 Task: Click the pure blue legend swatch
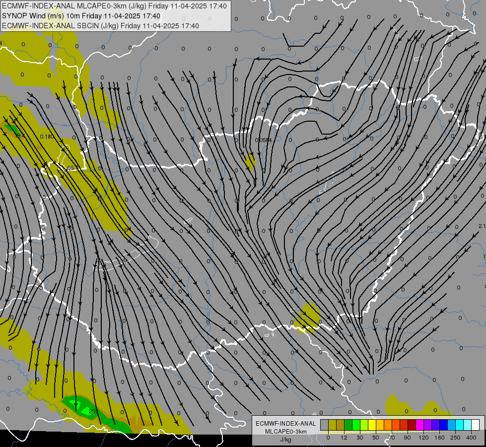point(444,425)
